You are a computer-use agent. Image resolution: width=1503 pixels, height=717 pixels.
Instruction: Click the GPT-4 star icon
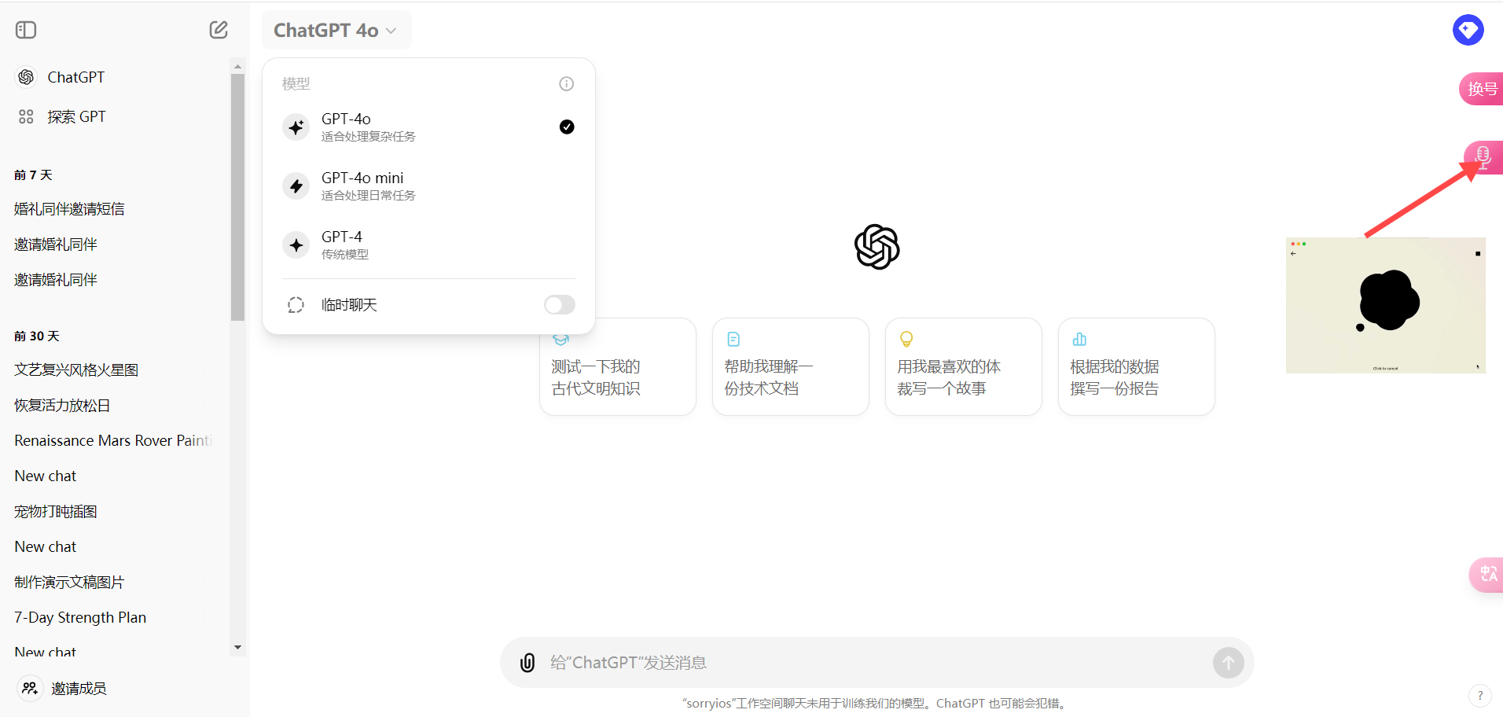296,245
